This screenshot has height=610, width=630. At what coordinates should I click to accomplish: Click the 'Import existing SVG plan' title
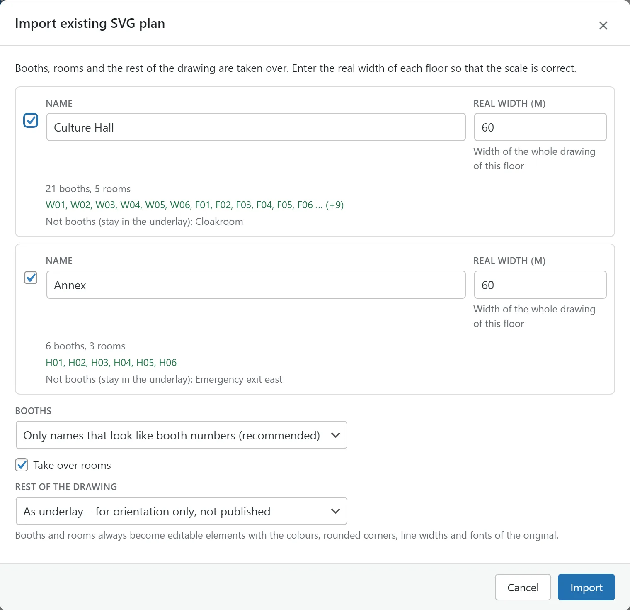point(90,23)
